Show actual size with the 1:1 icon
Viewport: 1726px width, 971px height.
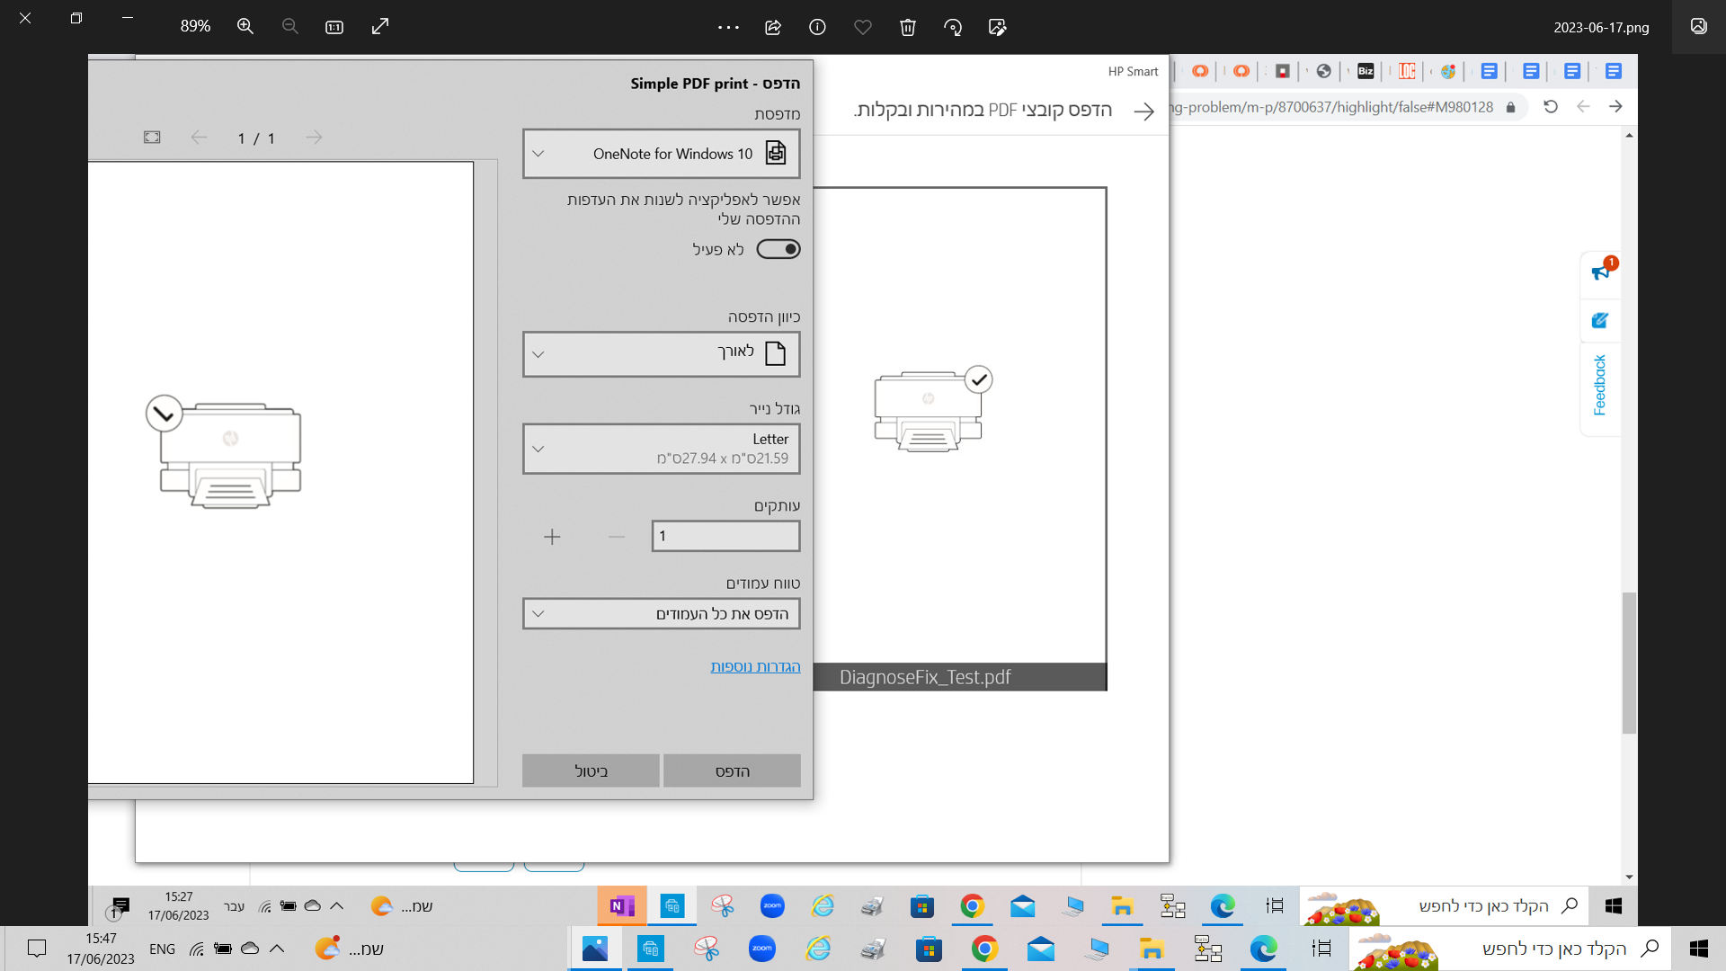tap(334, 27)
